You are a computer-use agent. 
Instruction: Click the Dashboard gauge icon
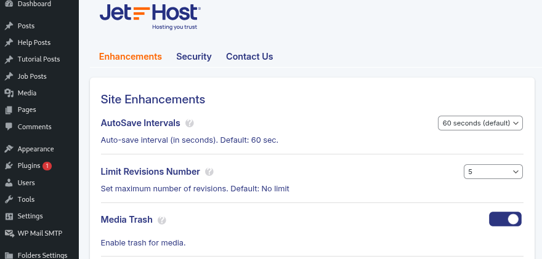(x=9, y=4)
